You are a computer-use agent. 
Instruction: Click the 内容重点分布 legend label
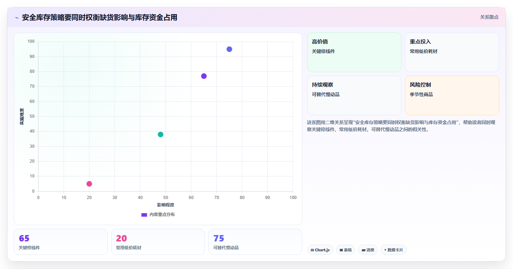[x=162, y=215]
